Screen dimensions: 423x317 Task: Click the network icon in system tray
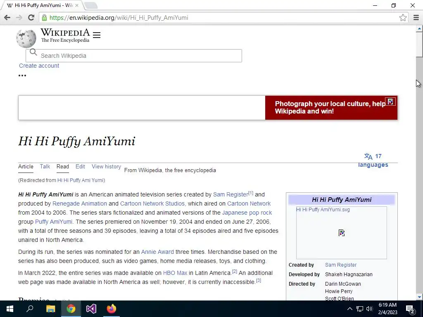pos(360,309)
